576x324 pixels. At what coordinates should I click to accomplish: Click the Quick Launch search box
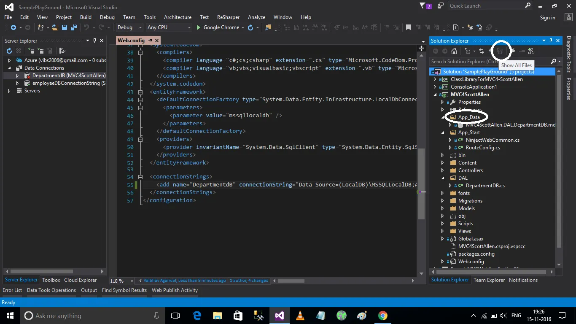point(485,6)
